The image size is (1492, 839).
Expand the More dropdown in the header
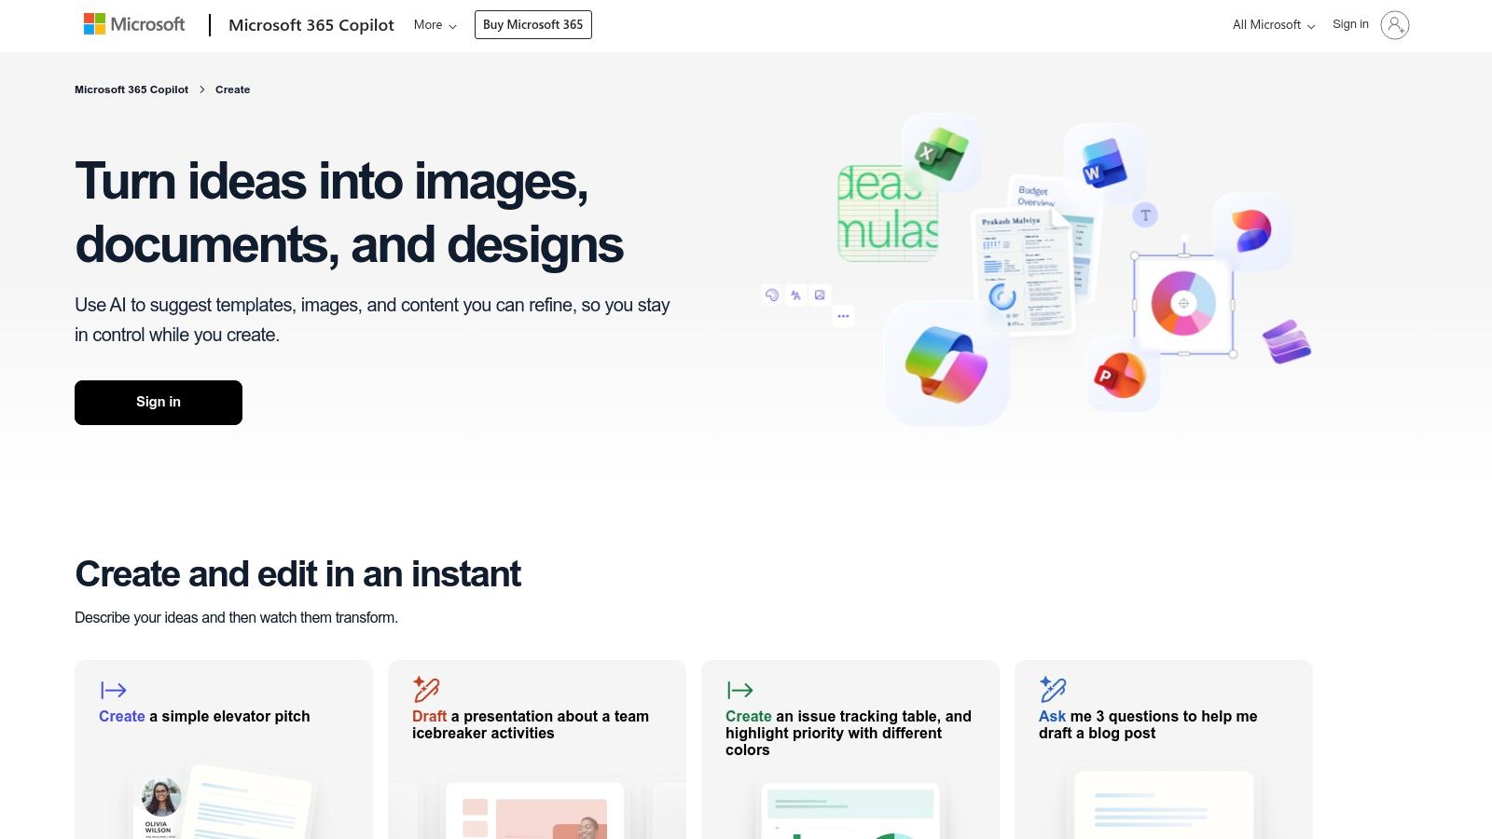(435, 25)
